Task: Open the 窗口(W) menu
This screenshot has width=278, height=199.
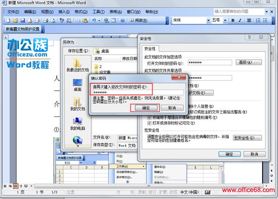Action: click(133, 12)
